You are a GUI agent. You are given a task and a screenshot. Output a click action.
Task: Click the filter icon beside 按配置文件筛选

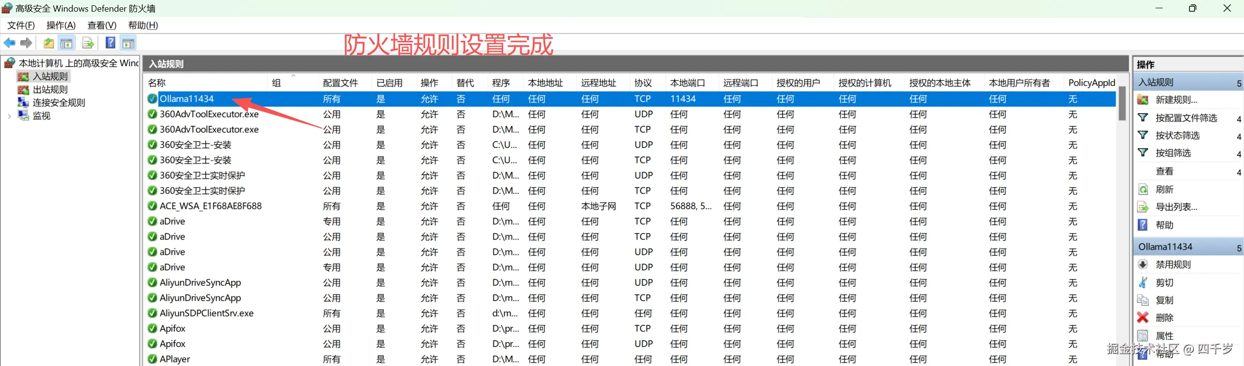click(x=1143, y=118)
